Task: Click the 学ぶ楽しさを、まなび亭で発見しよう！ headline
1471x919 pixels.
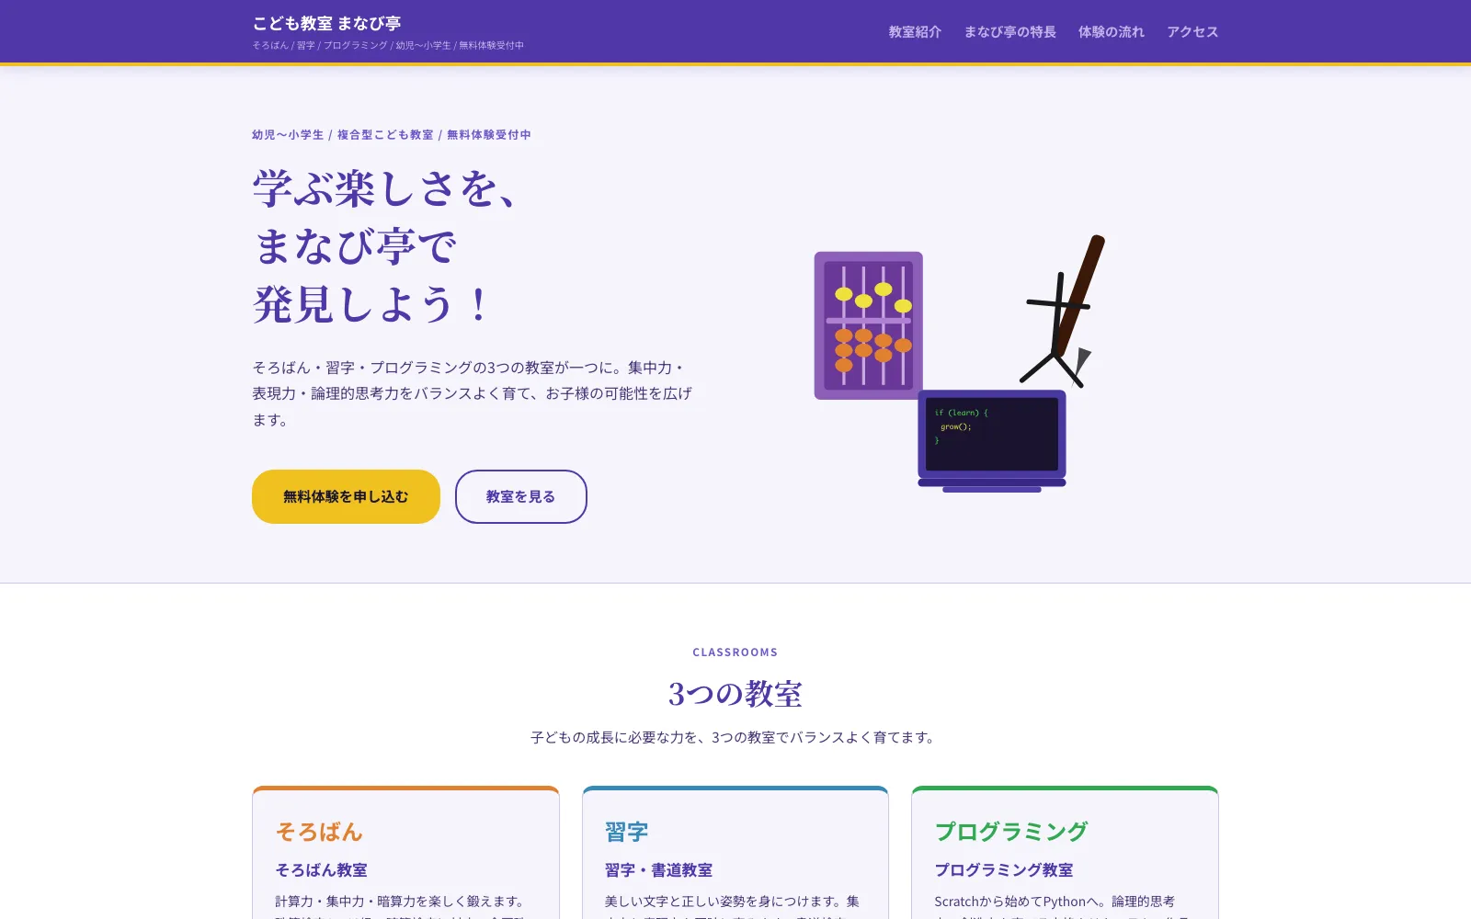Action: [384, 246]
